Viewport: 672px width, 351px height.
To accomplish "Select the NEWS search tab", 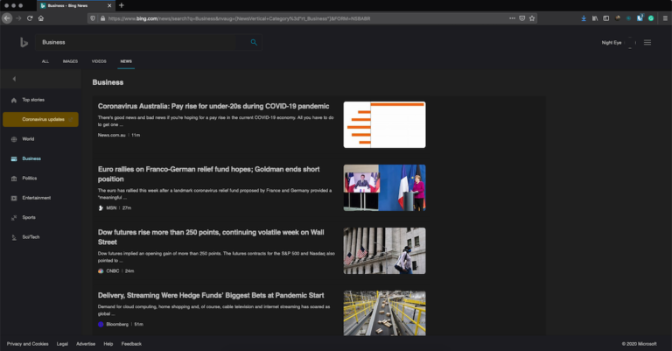I will click(x=126, y=61).
